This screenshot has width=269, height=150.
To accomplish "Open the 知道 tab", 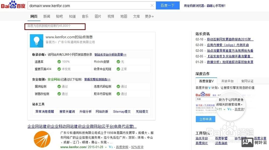I will pyautogui.click(x=72, y=16).
